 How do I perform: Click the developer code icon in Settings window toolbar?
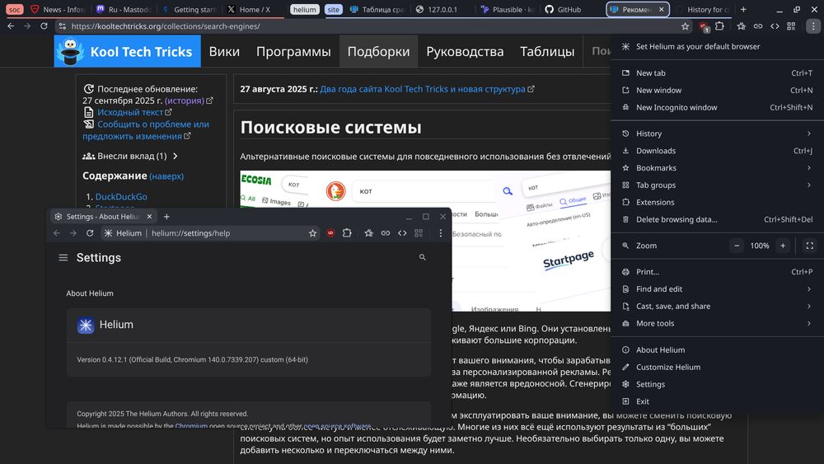[x=402, y=232]
